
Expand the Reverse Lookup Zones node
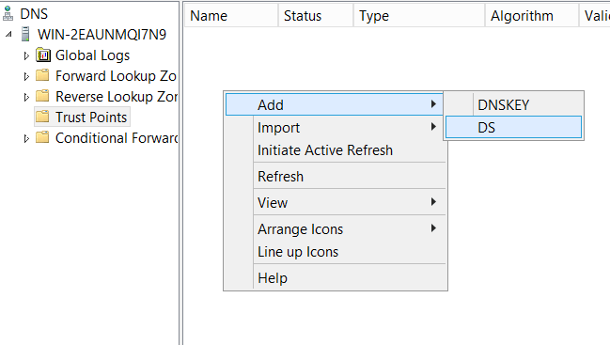pyautogui.click(x=26, y=97)
